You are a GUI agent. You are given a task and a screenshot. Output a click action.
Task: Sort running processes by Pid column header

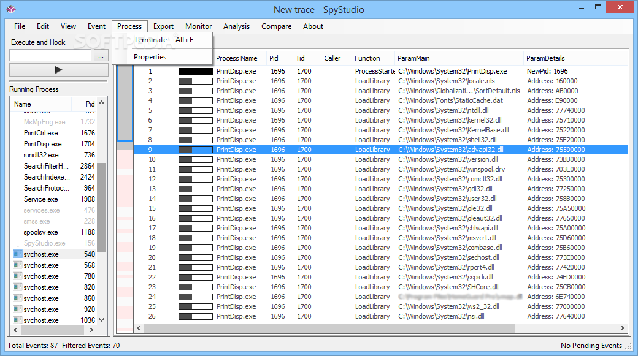(x=85, y=104)
